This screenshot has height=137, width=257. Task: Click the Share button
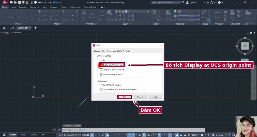[57, 3]
